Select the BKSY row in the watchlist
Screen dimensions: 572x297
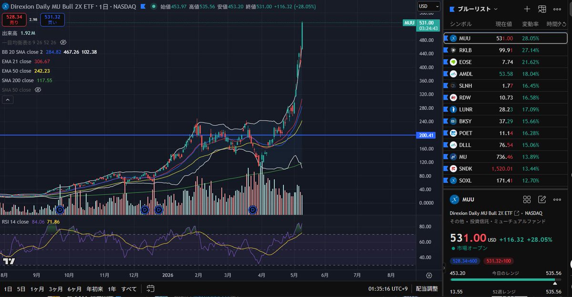[x=505, y=121]
